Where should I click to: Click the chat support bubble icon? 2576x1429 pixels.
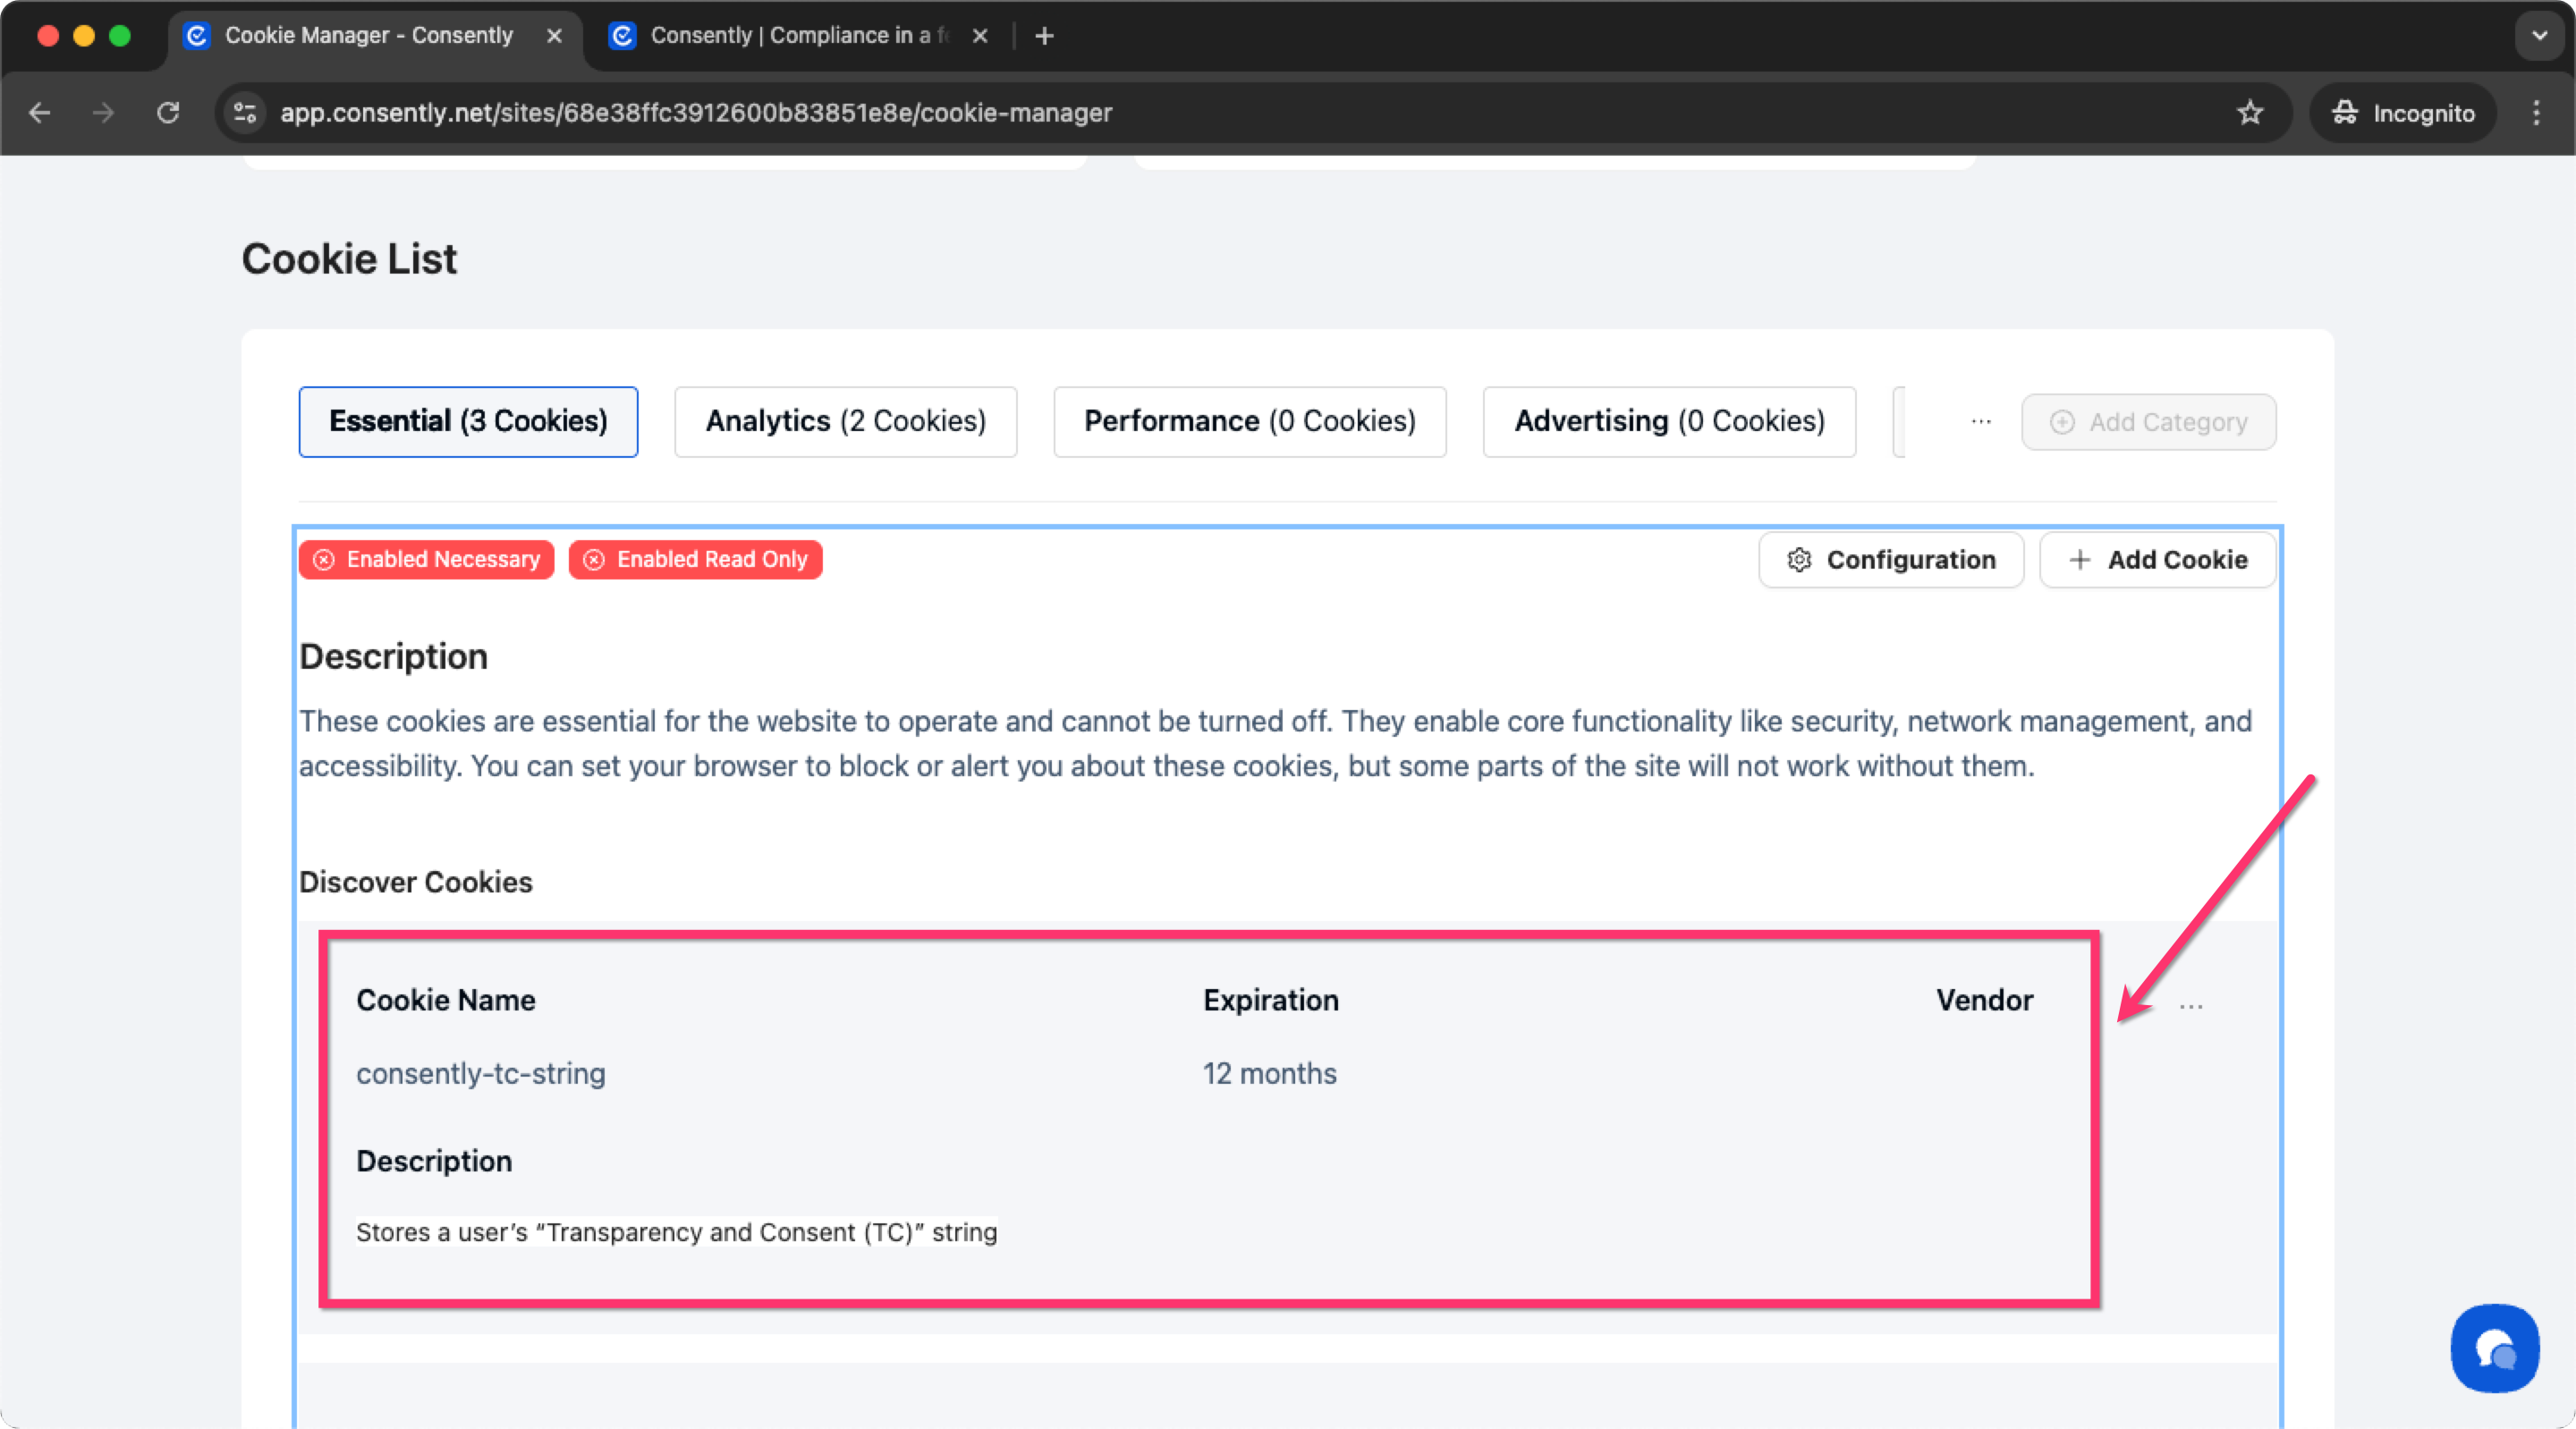(2493, 1348)
